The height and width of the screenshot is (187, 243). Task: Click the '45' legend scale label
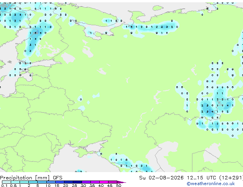[110, 185]
